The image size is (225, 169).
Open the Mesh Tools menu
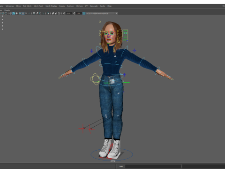(38, 6)
